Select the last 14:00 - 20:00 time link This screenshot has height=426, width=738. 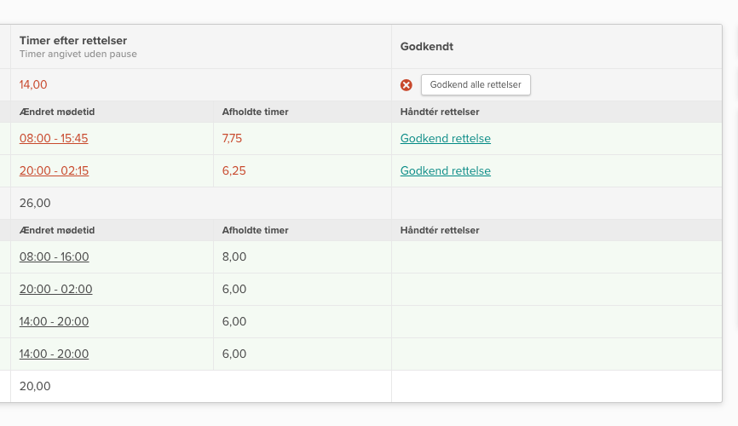[x=54, y=354]
